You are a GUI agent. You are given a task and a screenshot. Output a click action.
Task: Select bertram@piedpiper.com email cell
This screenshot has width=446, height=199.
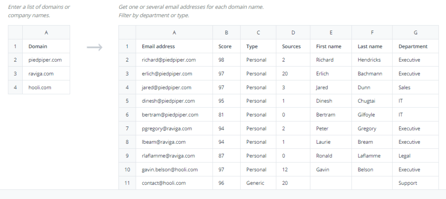[174, 115]
